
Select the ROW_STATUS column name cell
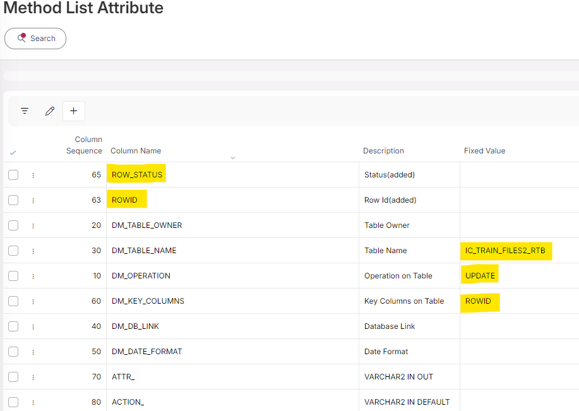232,175
